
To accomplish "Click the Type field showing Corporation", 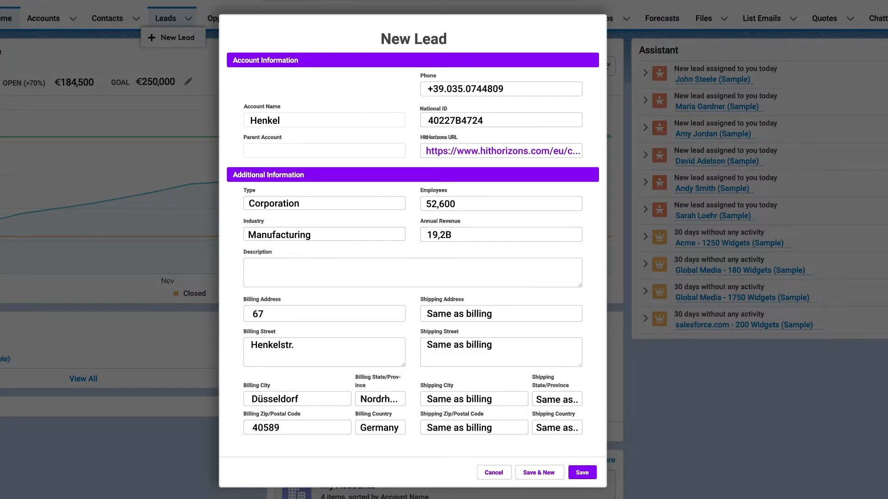I will [324, 203].
